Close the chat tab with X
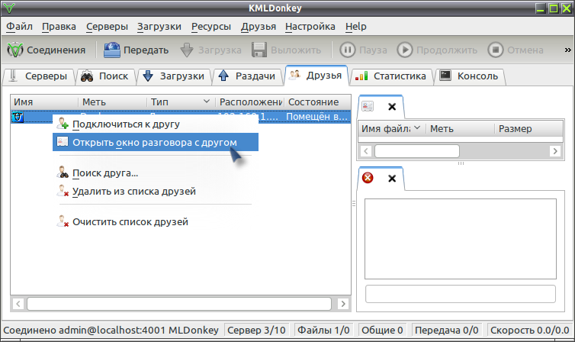 (x=392, y=179)
